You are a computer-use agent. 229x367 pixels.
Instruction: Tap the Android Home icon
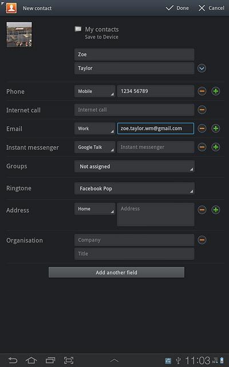(31, 360)
